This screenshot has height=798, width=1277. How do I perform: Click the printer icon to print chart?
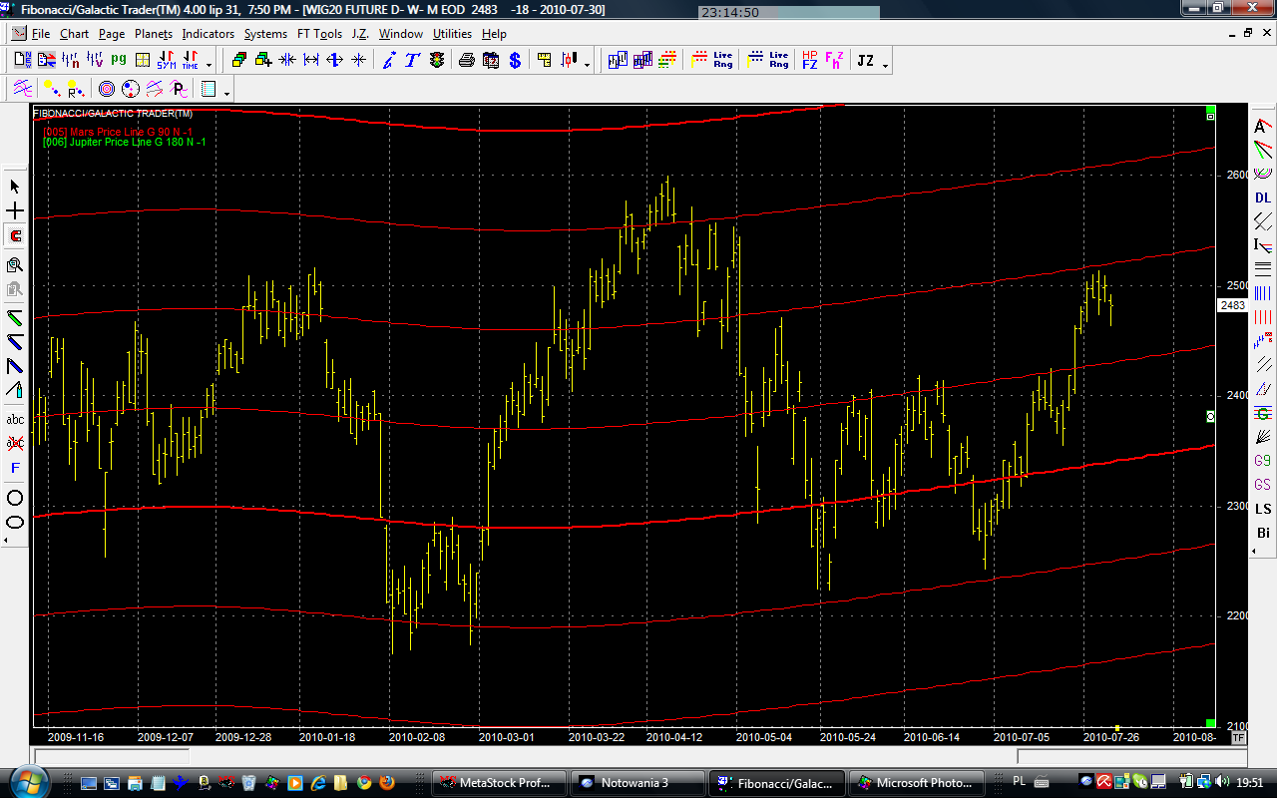tap(466, 60)
